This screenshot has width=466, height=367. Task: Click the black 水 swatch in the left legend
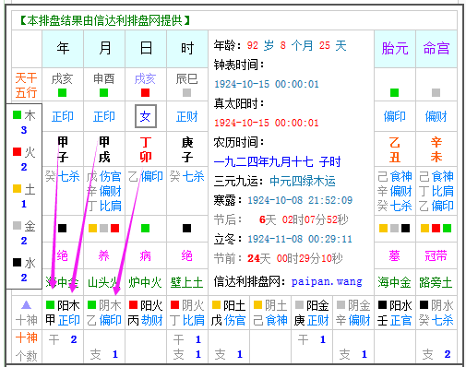(18, 263)
